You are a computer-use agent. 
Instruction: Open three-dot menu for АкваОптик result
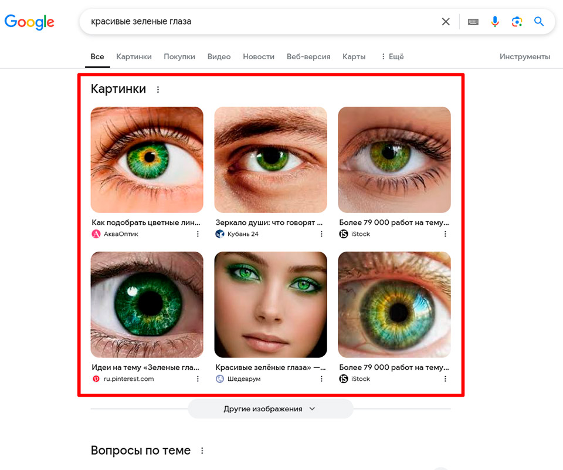(198, 234)
